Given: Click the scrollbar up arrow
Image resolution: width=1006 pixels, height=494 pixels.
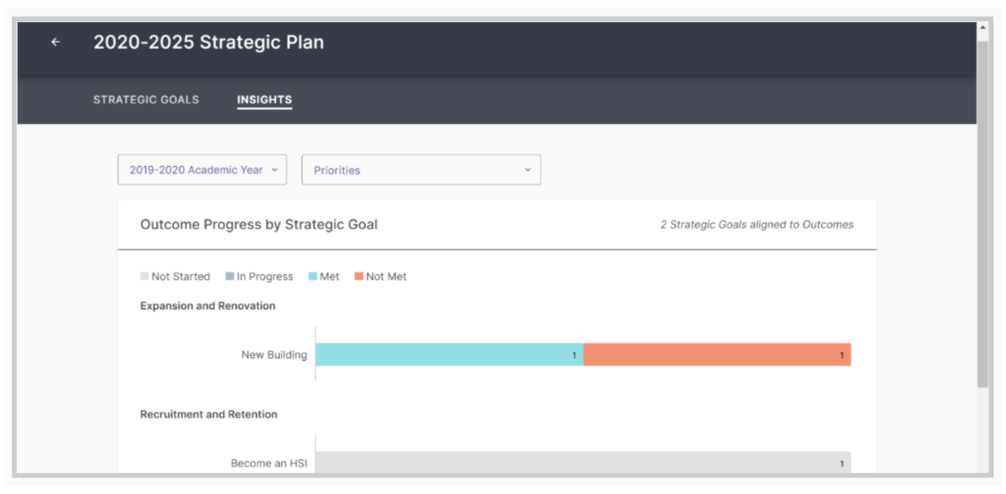Looking at the screenshot, I should (x=983, y=28).
